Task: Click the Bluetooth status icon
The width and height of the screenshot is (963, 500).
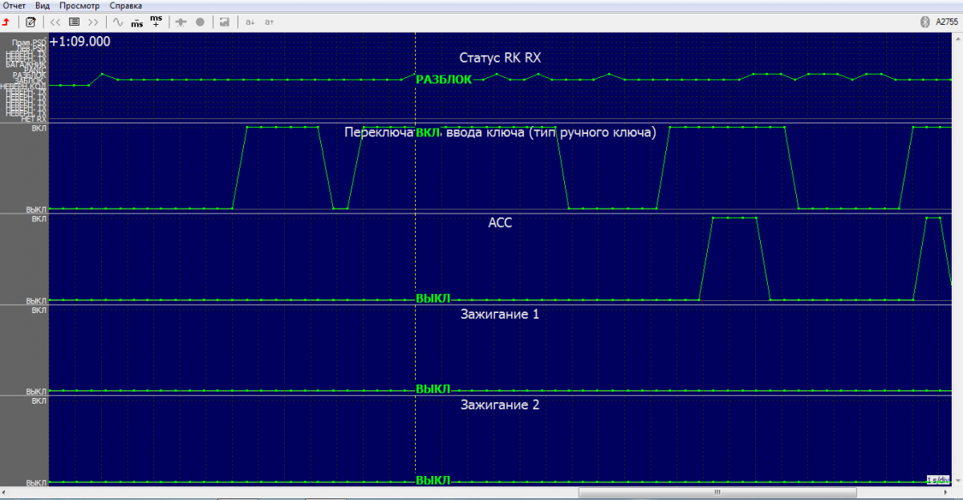Action: click(924, 22)
